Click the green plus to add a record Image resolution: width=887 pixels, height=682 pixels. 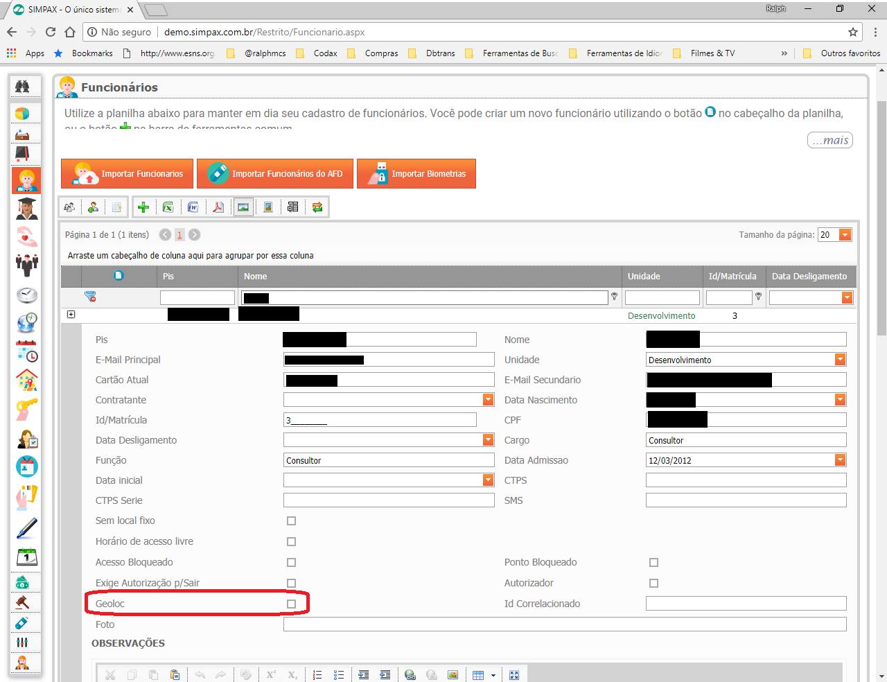tap(143, 207)
